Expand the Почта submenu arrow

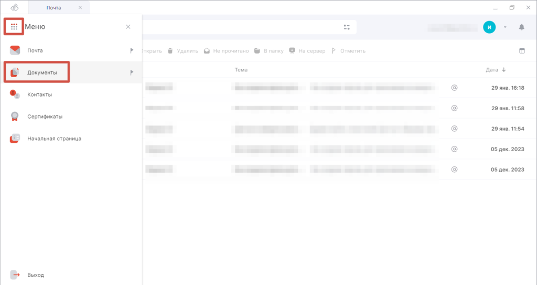tap(132, 50)
